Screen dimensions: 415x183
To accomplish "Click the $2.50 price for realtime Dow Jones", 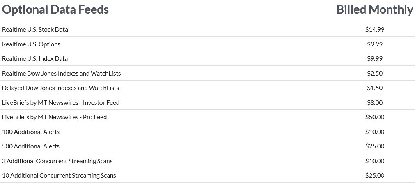I will pos(374,74).
